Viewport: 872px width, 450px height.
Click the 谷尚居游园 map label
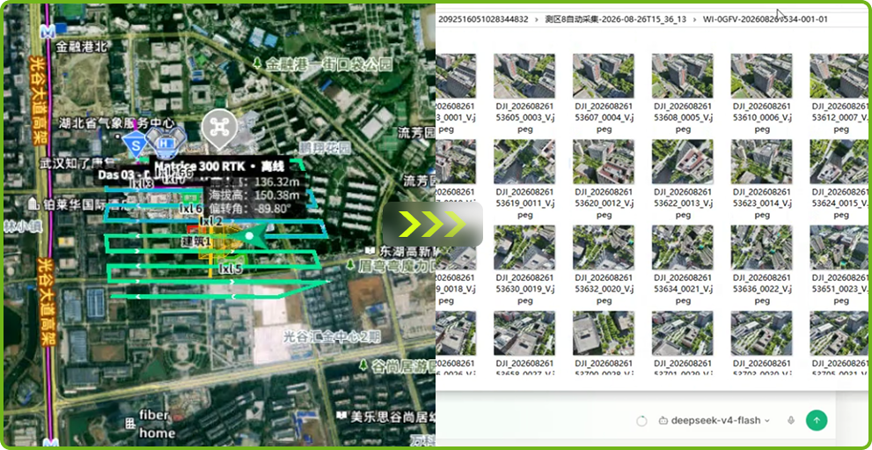[x=403, y=365]
